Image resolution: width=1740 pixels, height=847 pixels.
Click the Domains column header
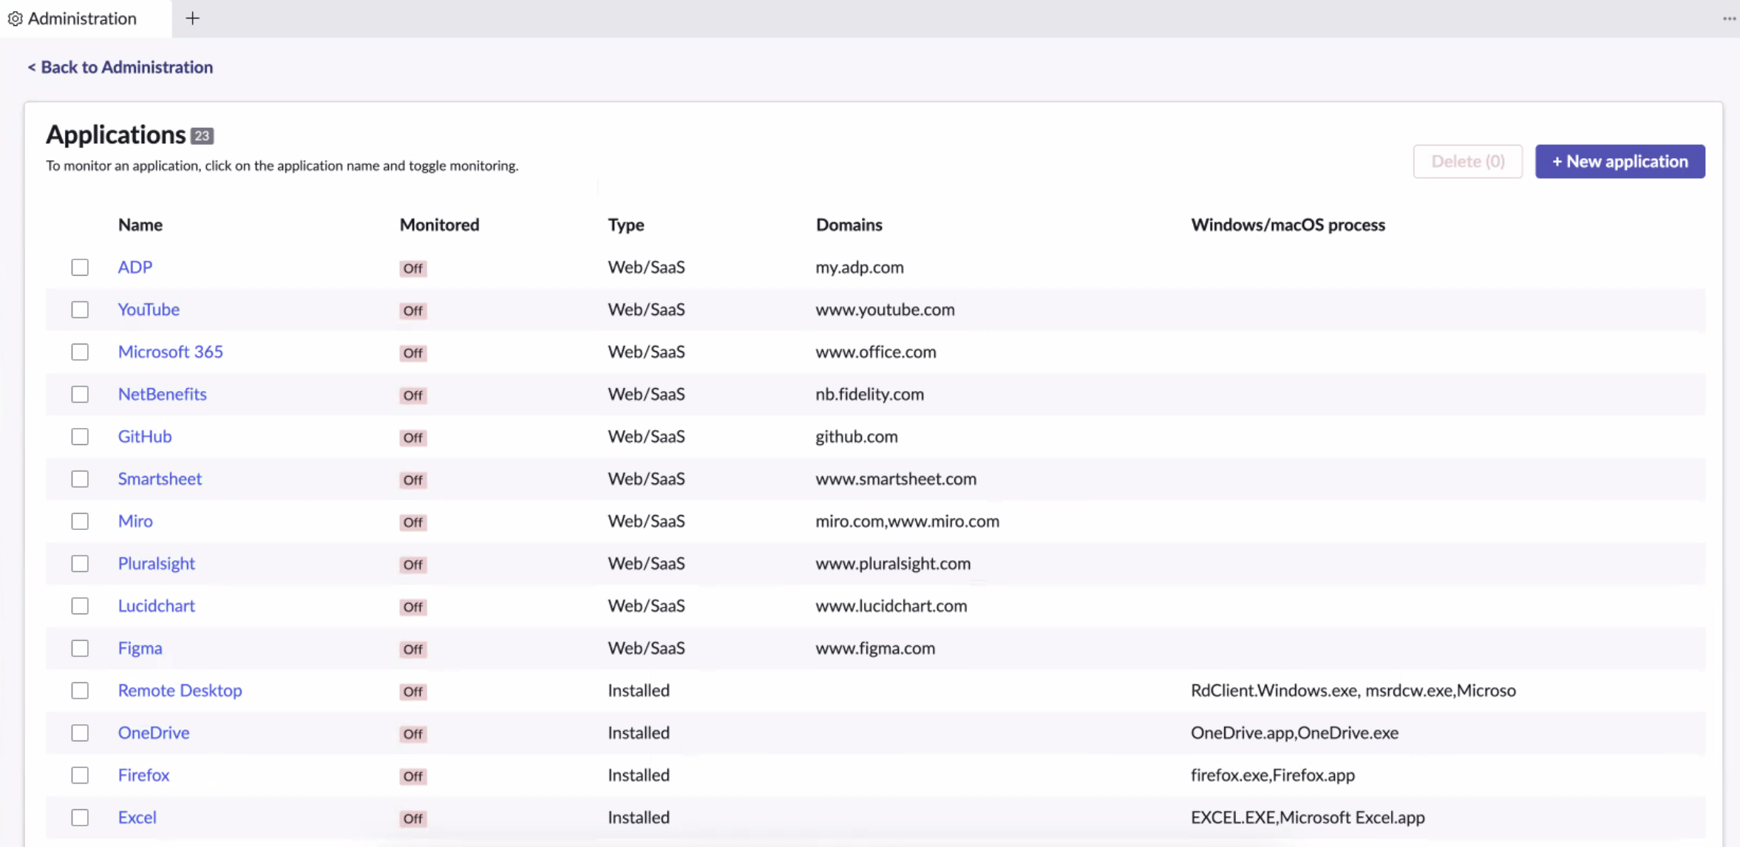pyautogui.click(x=849, y=225)
